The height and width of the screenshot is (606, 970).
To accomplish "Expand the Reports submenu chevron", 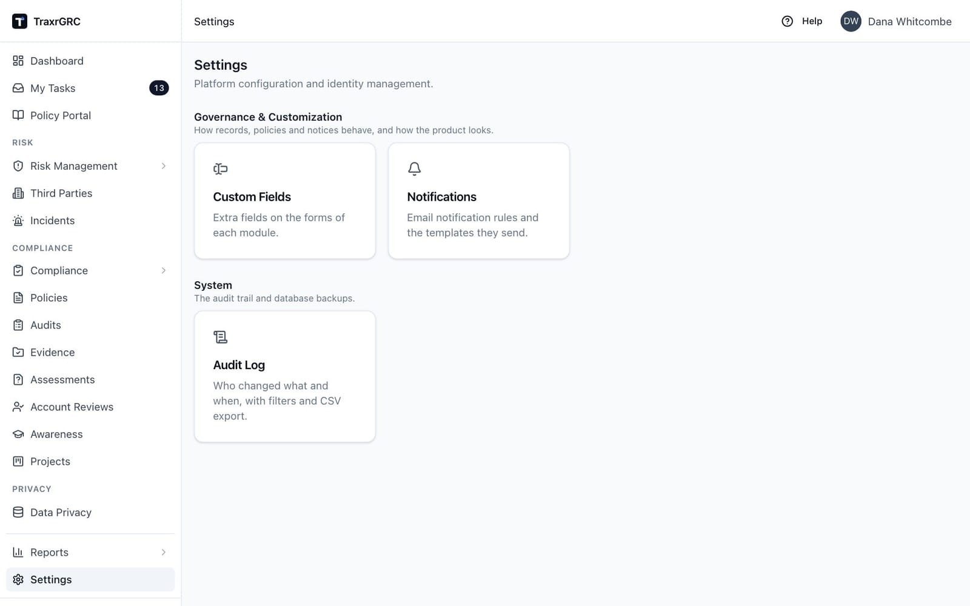I will (x=163, y=552).
